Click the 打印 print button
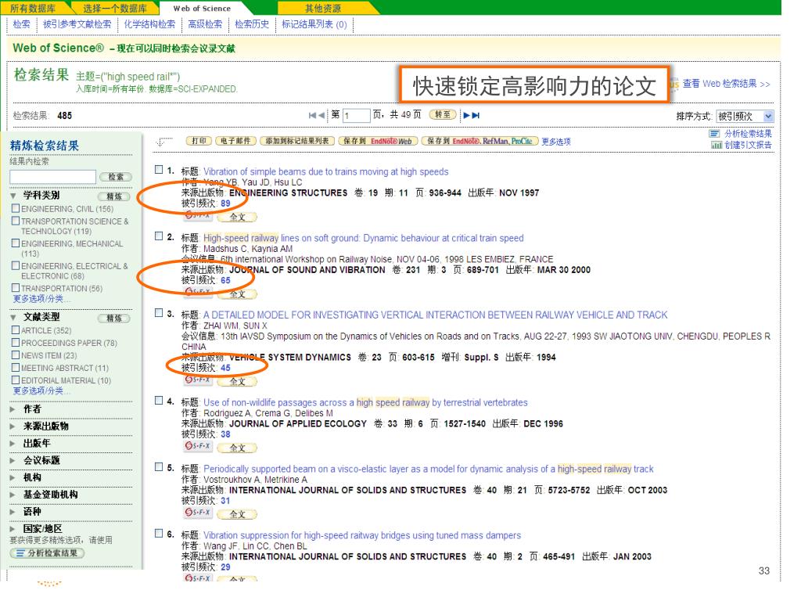The image size is (801, 601). click(199, 141)
